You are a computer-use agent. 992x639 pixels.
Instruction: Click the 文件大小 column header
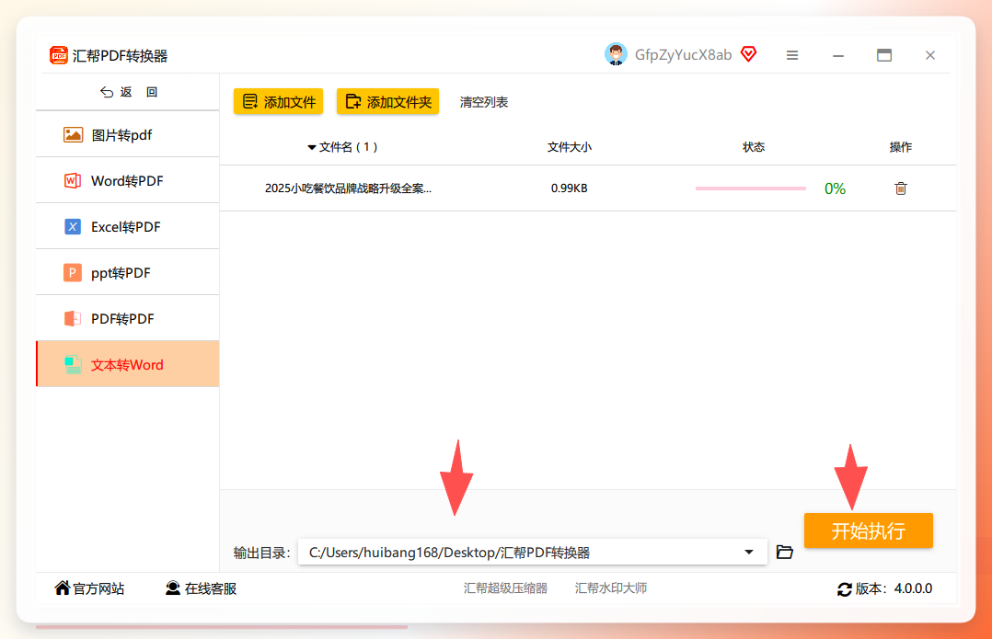pos(570,147)
